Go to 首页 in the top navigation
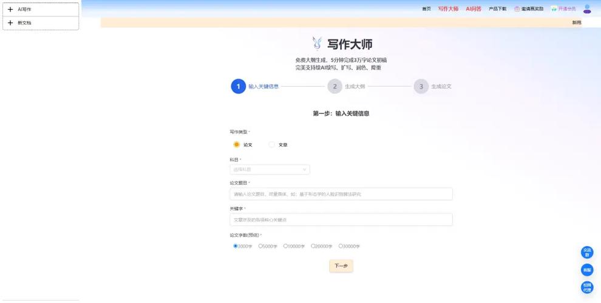This screenshot has width=601, height=303. (426, 9)
